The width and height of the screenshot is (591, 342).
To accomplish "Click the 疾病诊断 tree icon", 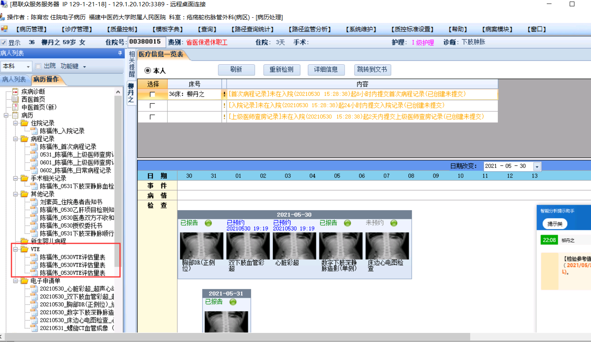I will 15,92.
